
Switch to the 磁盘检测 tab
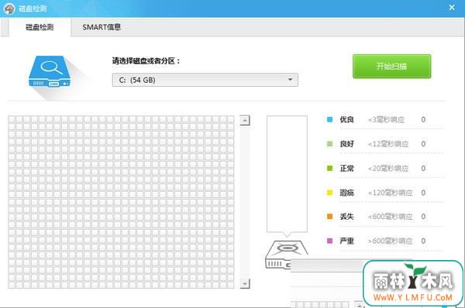click(x=40, y=27)
